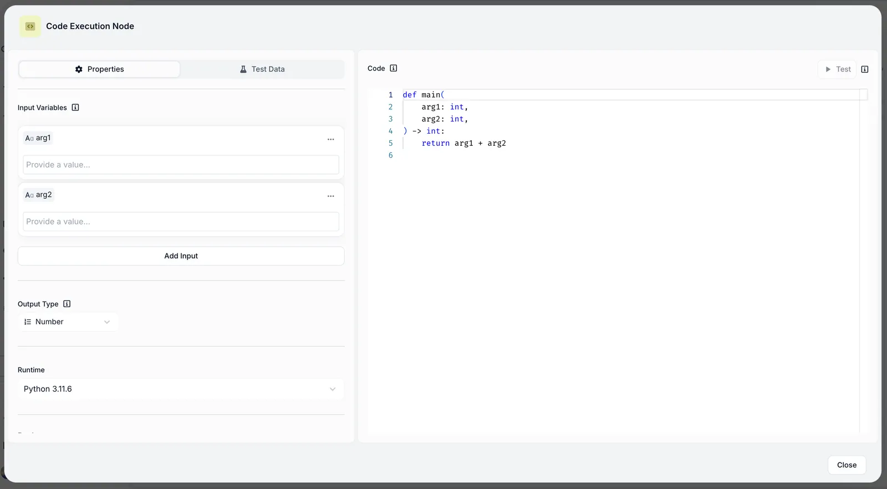Switch to the Properties tab
The image size is (887, 489).
pos(99,69)
